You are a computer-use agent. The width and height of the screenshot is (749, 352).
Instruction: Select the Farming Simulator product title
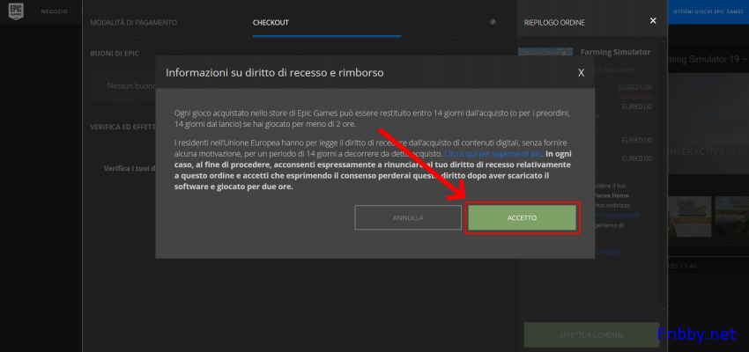coord(616,53)
